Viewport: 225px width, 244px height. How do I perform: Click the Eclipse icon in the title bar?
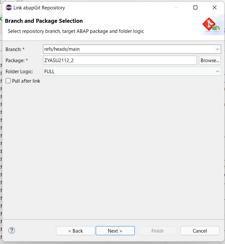click(9, 7)
